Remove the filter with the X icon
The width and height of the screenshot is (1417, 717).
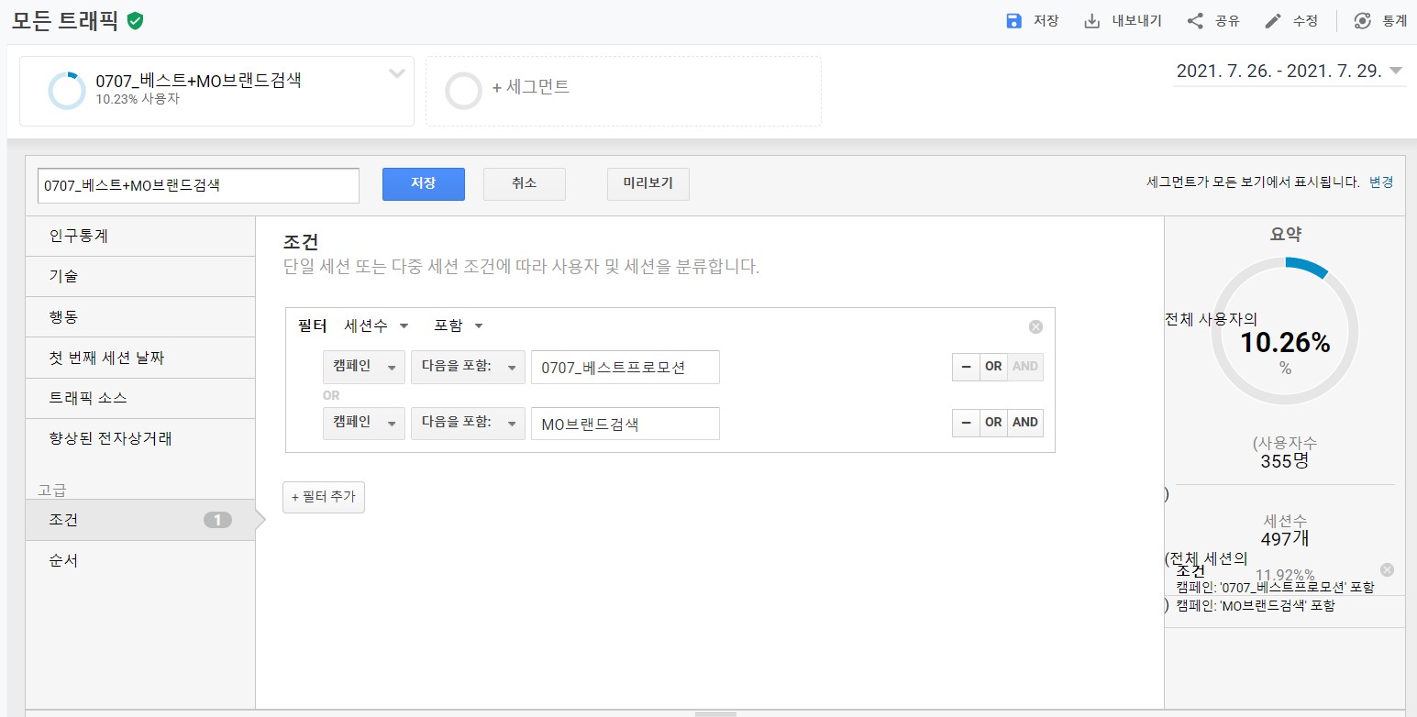click(1035, 326)
